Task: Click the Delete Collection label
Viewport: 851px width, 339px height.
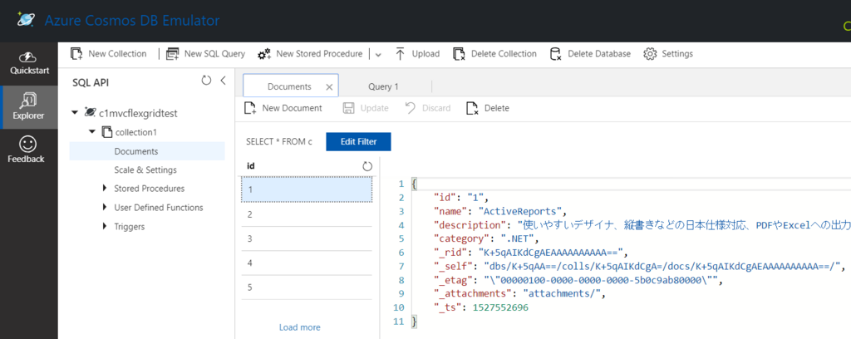Action: [504, 54]
